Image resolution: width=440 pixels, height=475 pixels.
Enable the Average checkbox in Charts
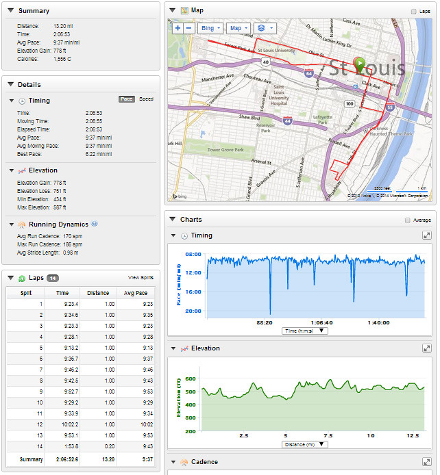coord(408,220)
